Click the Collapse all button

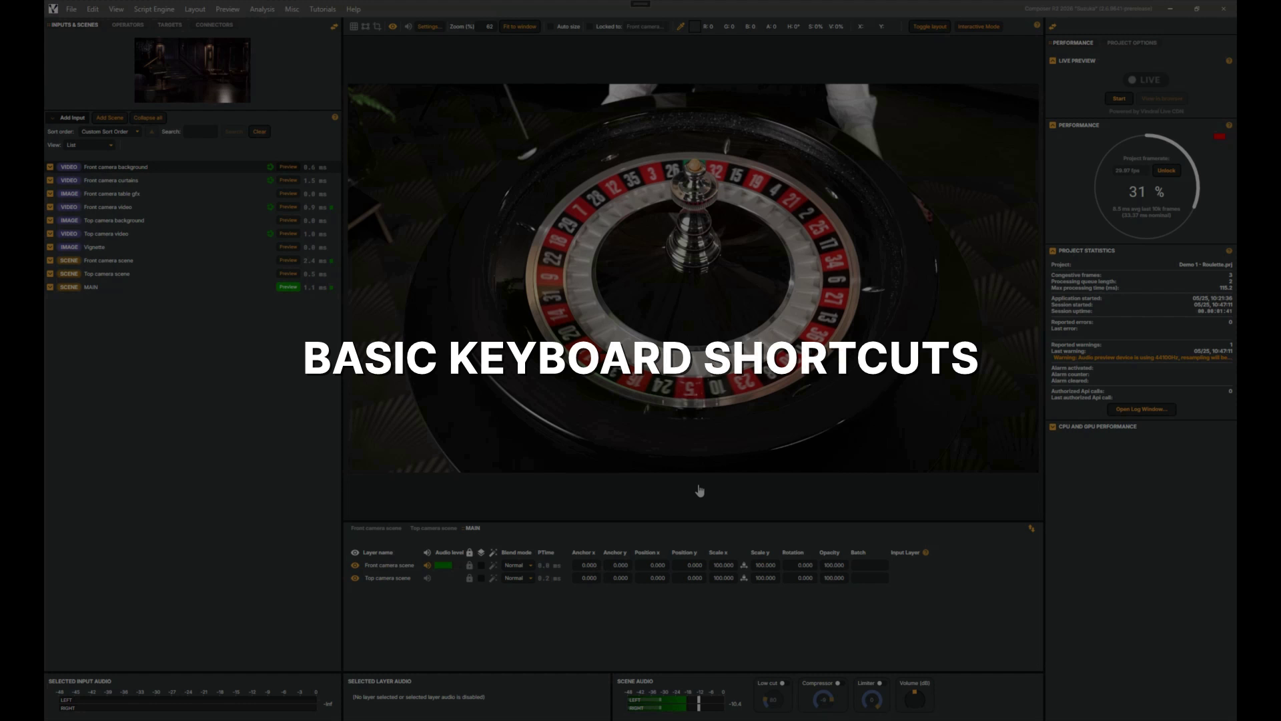(x=147, y=117)
